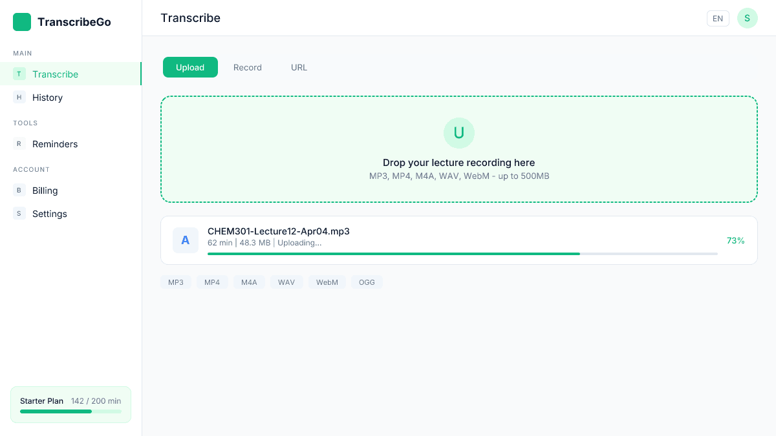Select the Transcribe tool icon in sidebar
The image size is (776, 436).
tap(19, 74)
